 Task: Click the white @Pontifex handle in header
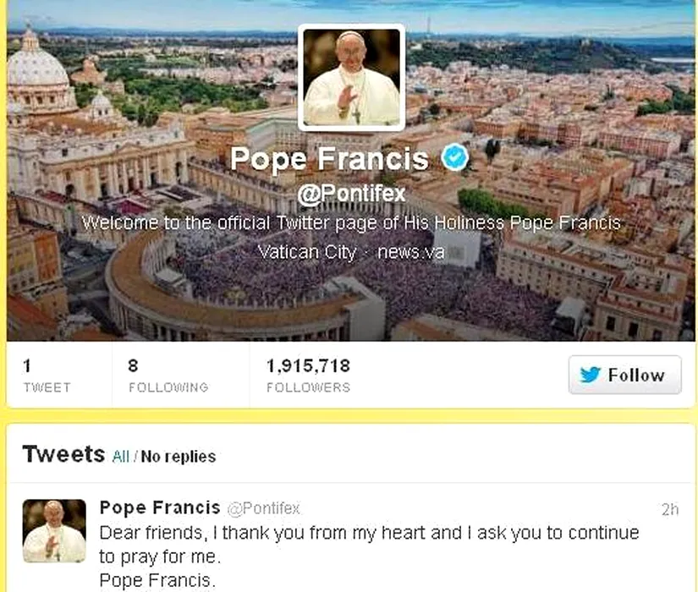pyautogui.click(x=351, y=195)
